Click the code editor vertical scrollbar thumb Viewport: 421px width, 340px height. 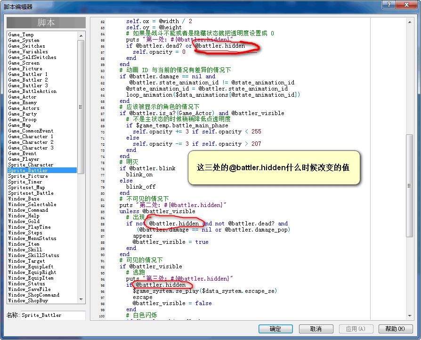(409, 185)
